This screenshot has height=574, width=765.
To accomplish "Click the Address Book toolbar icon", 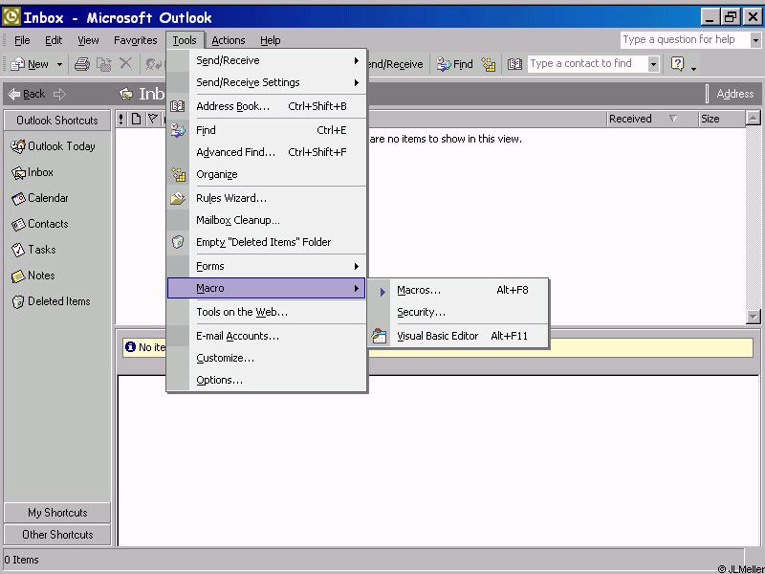I will tap(514, 64).
